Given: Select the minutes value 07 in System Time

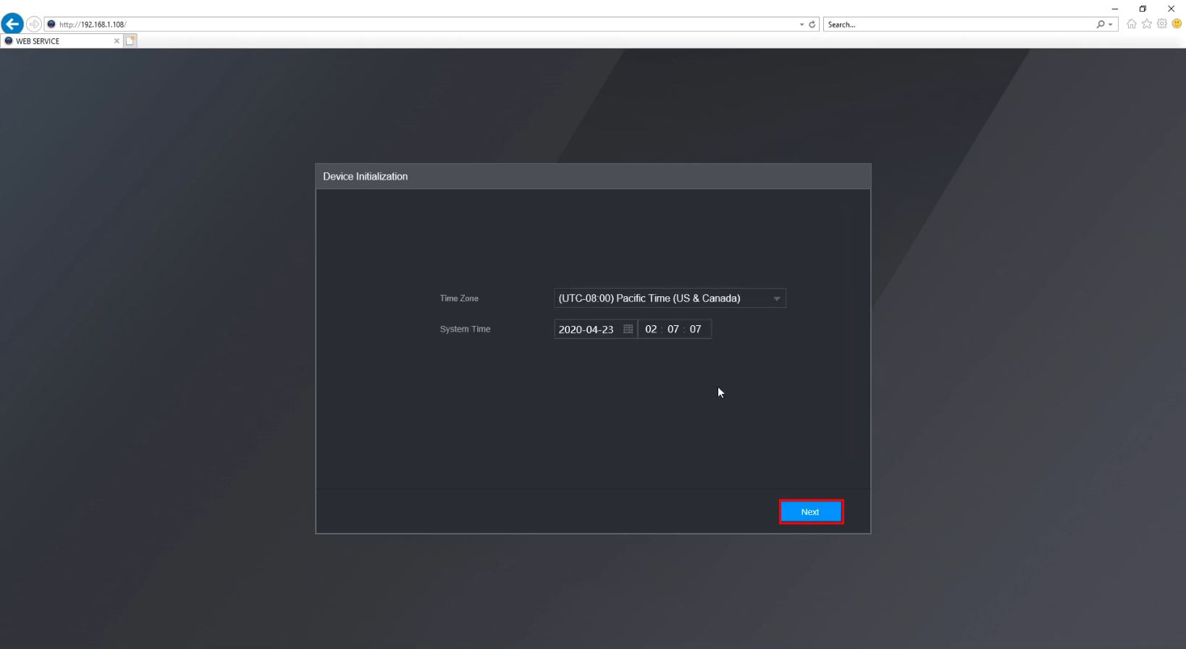Looking at the screenshot, I should click(673, 329).
